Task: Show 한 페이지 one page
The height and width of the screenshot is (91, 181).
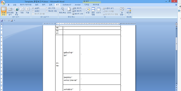Action: pyautogui.click(x=77, y=8)
